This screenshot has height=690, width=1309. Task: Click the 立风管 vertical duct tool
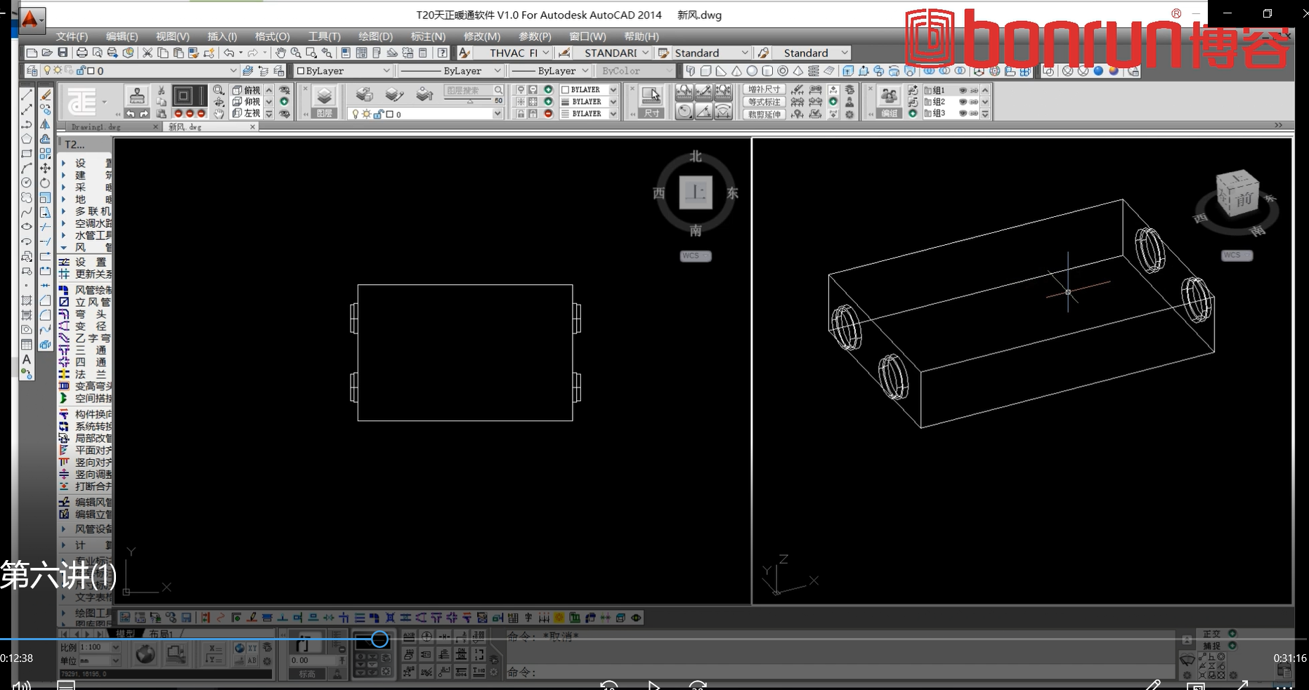coord(64,302)
